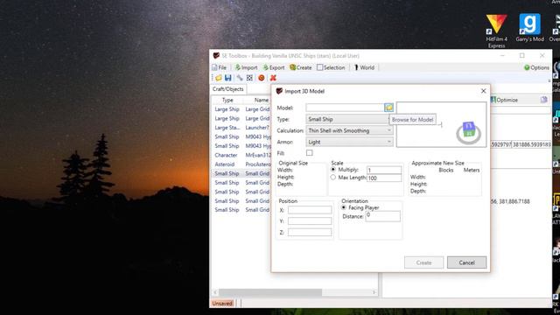Open HitFilm 4 Express desktop shortcut
This screenshot has height=315, width=560.
[496, 31]
